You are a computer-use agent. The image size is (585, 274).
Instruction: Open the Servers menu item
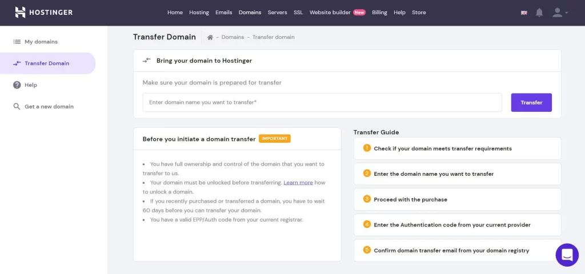(277, 13)
